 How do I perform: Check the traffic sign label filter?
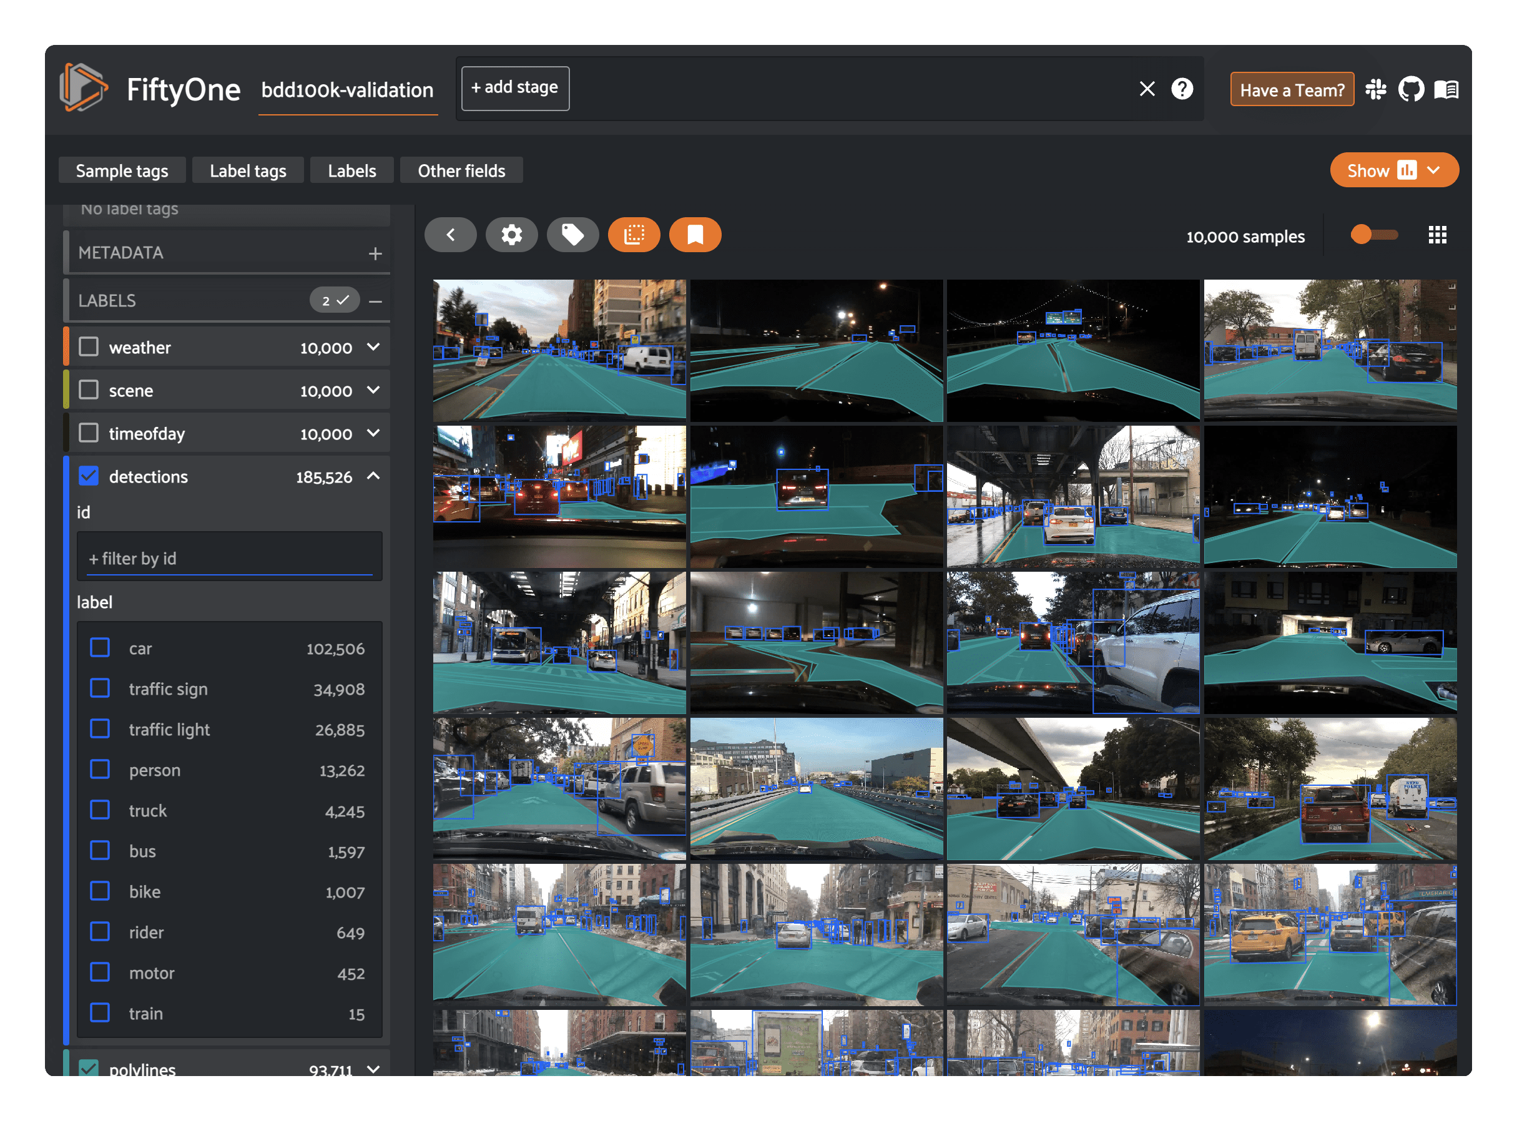pos(101,688)
